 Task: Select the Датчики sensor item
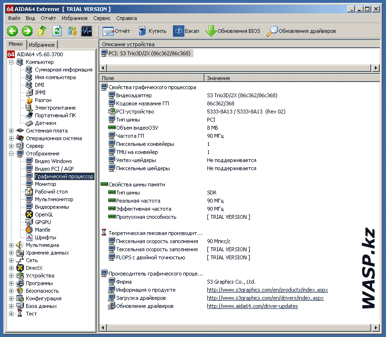pyautogui.click(x=45, y=123)
